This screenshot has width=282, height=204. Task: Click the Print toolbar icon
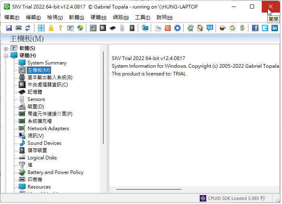tap(19, 28)
